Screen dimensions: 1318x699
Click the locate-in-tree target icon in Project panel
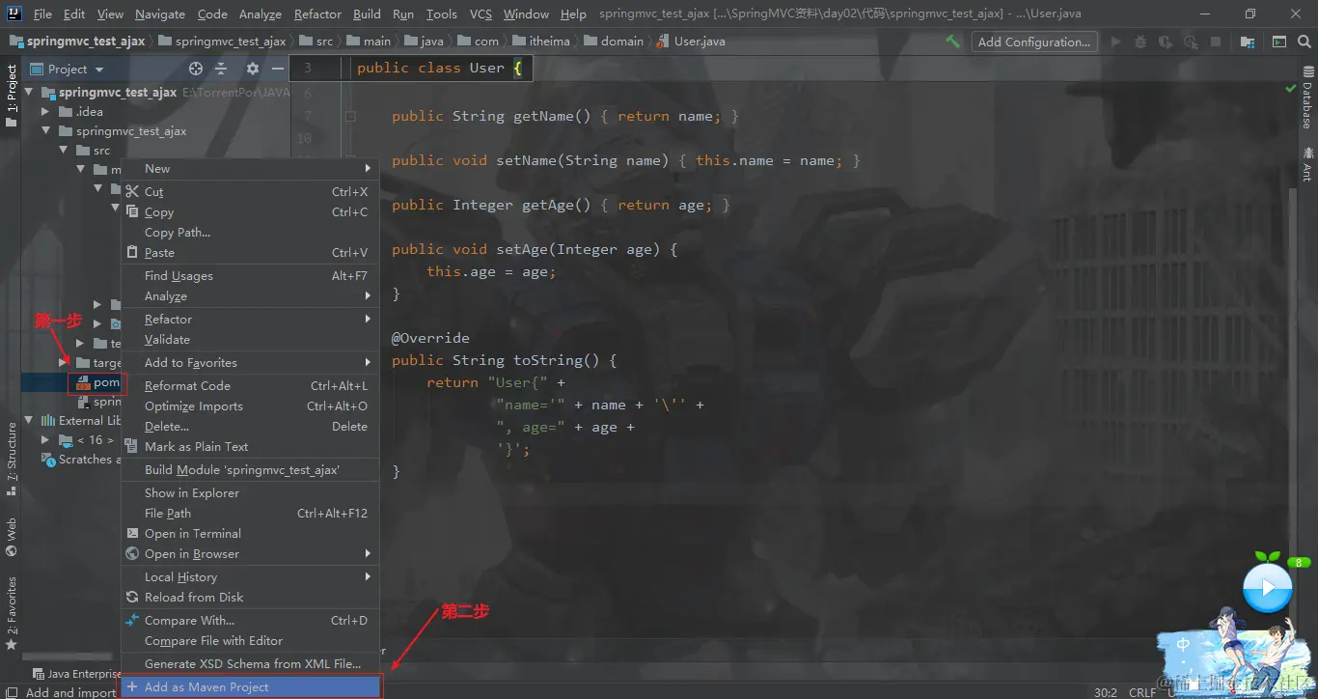(196, 69)
